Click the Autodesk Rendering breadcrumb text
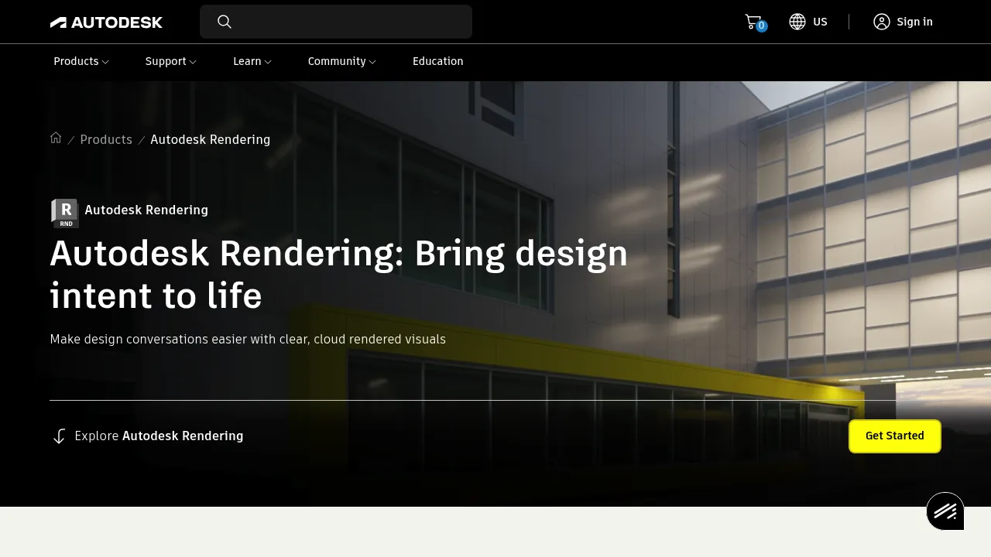 tap(211, 139)
